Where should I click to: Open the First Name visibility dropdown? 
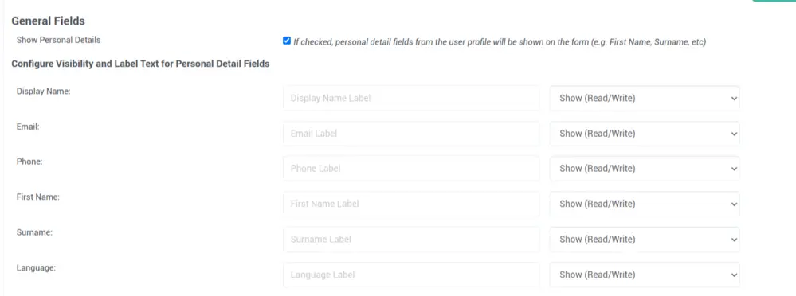pos(645,204)
